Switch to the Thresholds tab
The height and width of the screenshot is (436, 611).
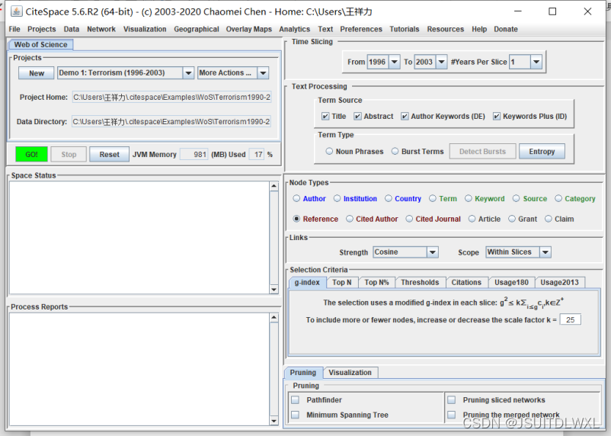(x=420, y=282)
